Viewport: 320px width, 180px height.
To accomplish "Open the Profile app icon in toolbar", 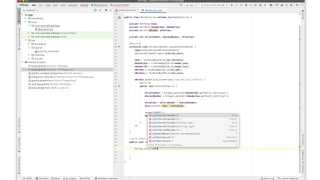I will point(255,5).
